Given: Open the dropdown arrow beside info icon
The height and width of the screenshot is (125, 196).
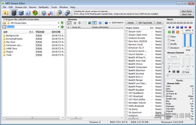Looking at the screenshot, I should (110, 23).
